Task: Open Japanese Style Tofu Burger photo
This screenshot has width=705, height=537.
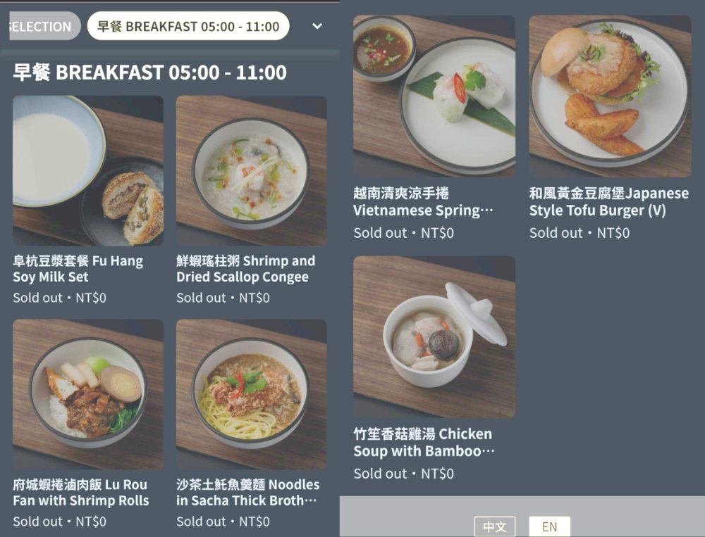Action: [x=610, y=96]
